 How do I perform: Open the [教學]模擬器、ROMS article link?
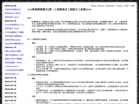13,63
